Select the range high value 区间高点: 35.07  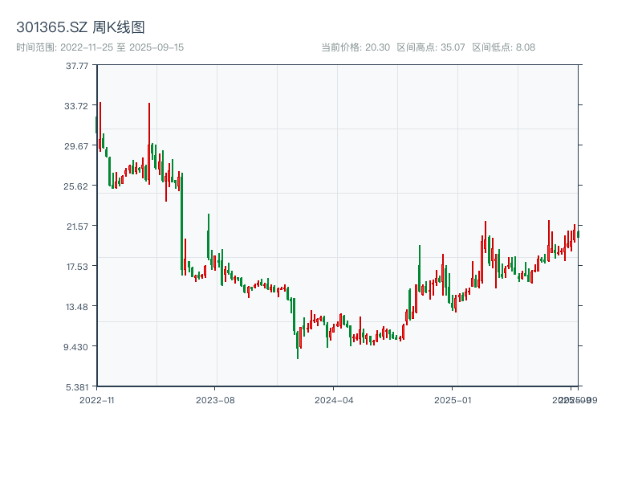click(x=431, y=47)
